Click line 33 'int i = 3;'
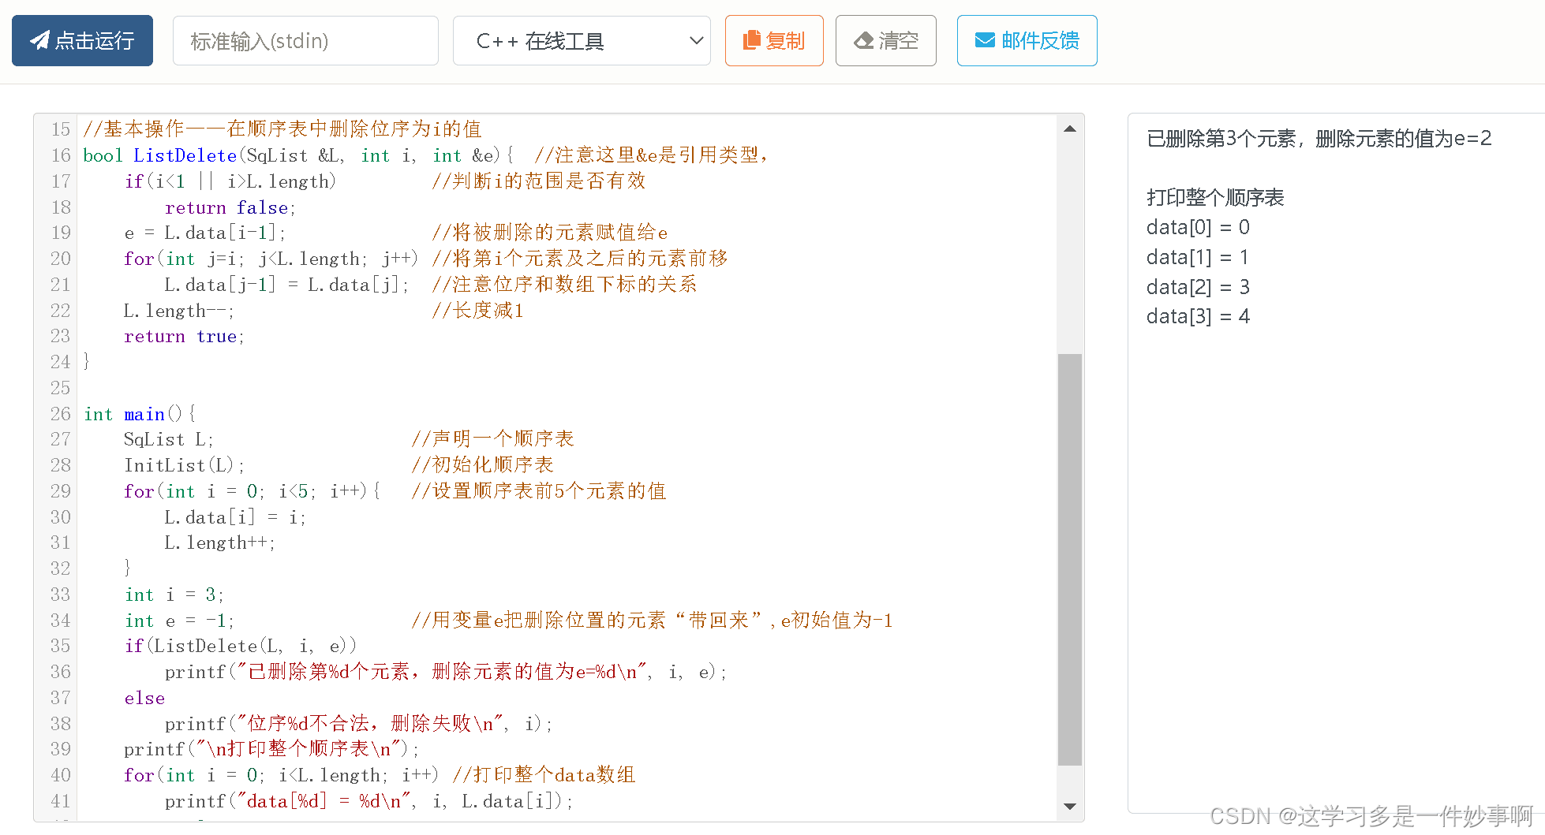 click(x=174, y=595)
